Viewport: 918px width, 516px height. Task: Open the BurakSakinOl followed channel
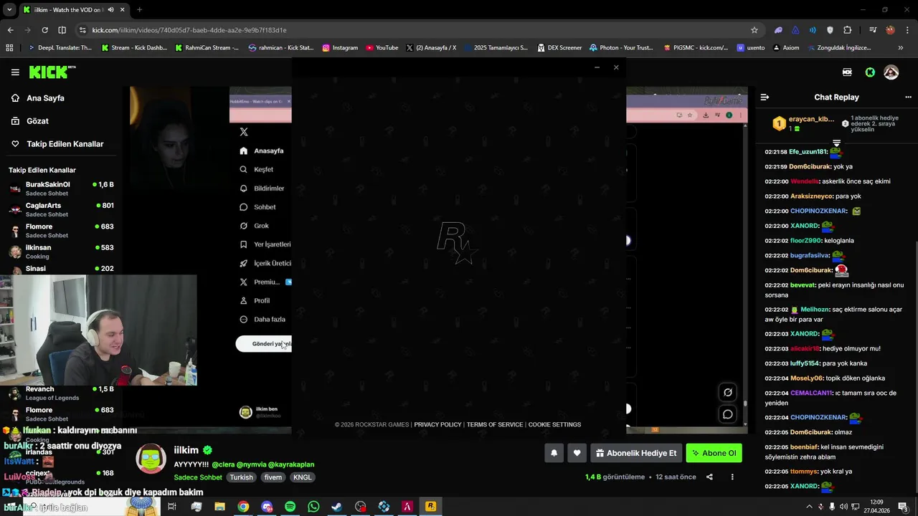(61, 188)
